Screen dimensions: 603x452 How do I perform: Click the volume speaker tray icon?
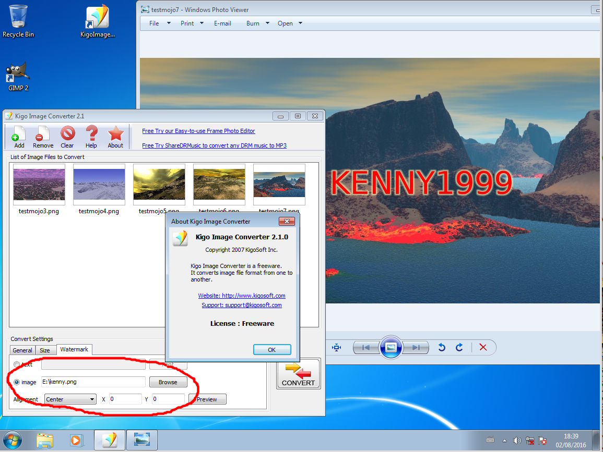[517, 441]
